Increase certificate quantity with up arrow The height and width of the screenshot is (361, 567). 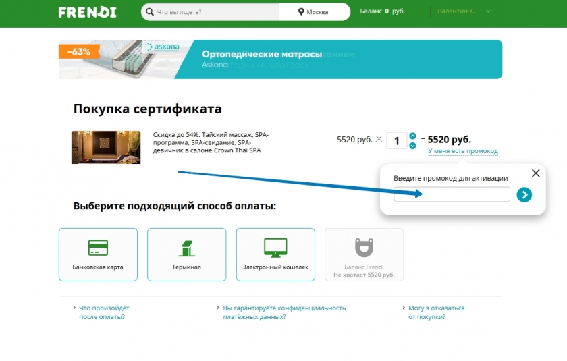coord(412,136)
